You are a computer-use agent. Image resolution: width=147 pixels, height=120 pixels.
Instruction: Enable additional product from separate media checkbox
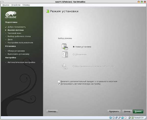coord(59,81)
